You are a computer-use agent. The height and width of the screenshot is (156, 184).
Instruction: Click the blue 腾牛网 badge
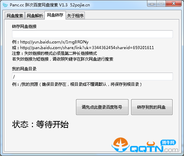pyautogui.click(x=168, y=143)
